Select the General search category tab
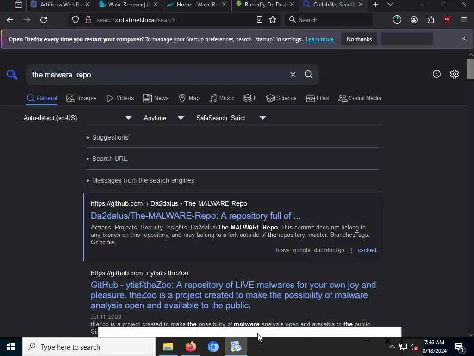Image resolution: width=474 pixels, height=356 pixels. (42, 98)
